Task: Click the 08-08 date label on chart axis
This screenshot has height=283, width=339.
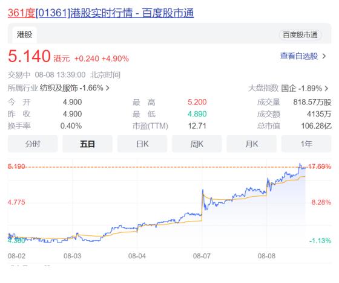Action: tap(266, 256)
